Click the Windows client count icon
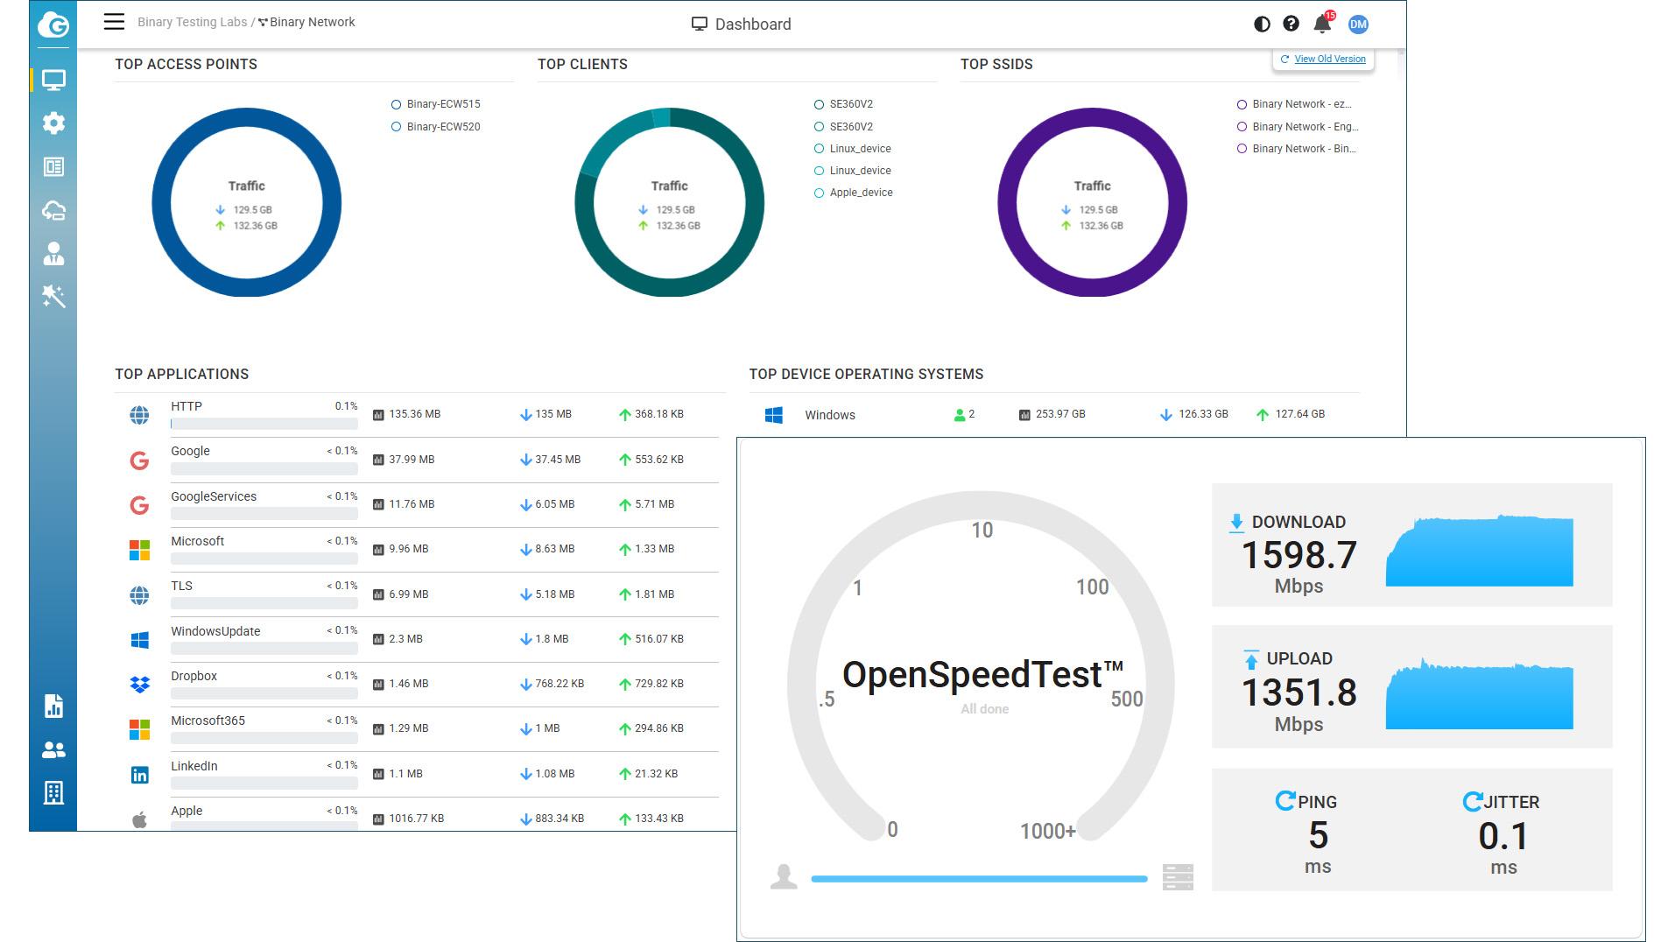This screenshot has width=1675, height=942. (x=960, y=415)
